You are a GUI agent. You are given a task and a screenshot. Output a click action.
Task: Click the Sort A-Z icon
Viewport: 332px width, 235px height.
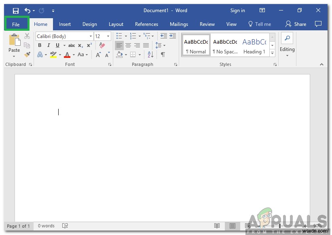150,55
